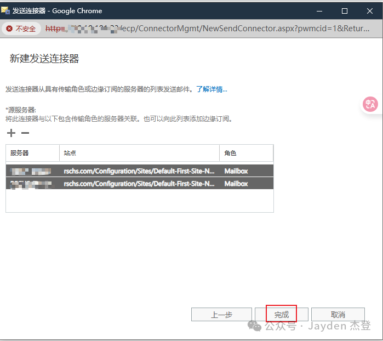This screenshot has width=383, height=341.
Task: Click the 上一步 back button
Action: tap(221, 314)
